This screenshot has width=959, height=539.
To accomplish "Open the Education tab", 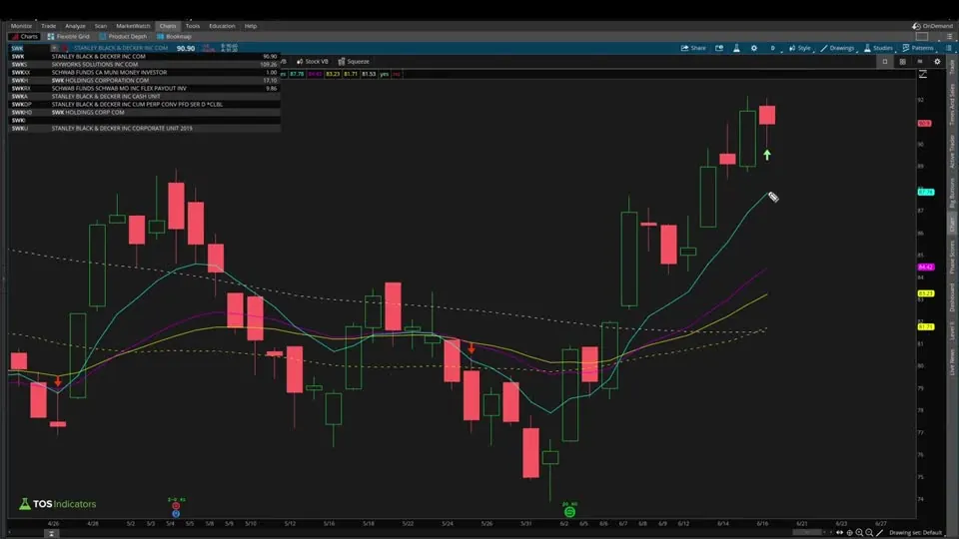I will [222, 26].
